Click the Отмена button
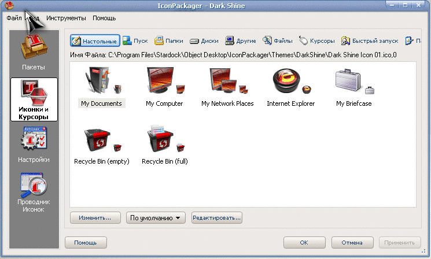The width and height of the screenshot is (431, 259). (352, 243)
